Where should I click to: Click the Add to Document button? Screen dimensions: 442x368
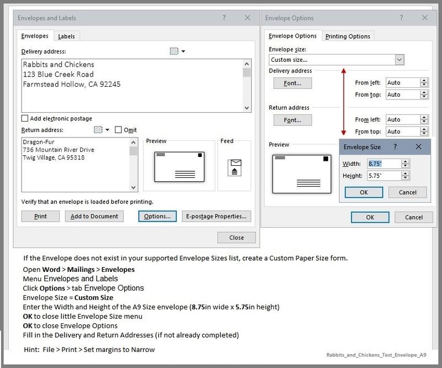94,216
